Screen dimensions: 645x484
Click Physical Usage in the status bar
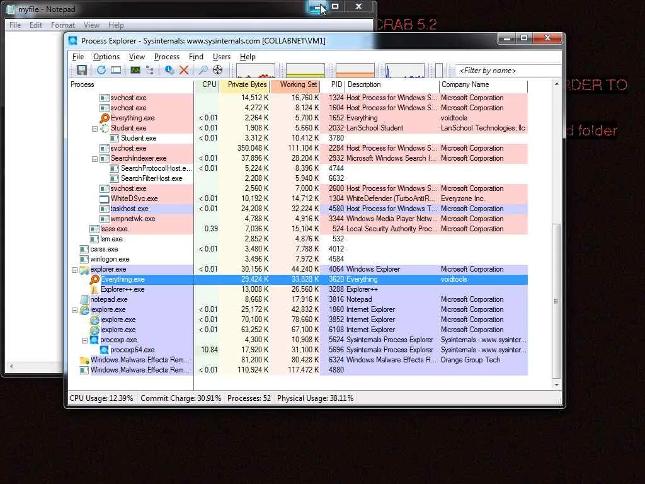(315, 398)
